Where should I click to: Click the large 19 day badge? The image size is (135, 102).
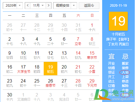pos(118,21)
